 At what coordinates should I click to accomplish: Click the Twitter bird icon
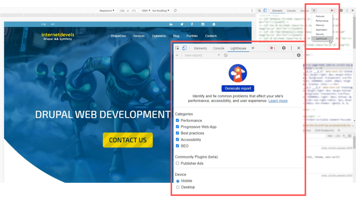pyautogui.click(x=182, y=24)
